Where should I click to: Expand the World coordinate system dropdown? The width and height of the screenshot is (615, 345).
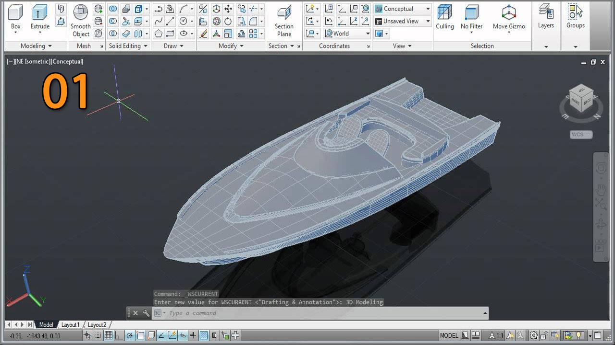coord(347,34)
